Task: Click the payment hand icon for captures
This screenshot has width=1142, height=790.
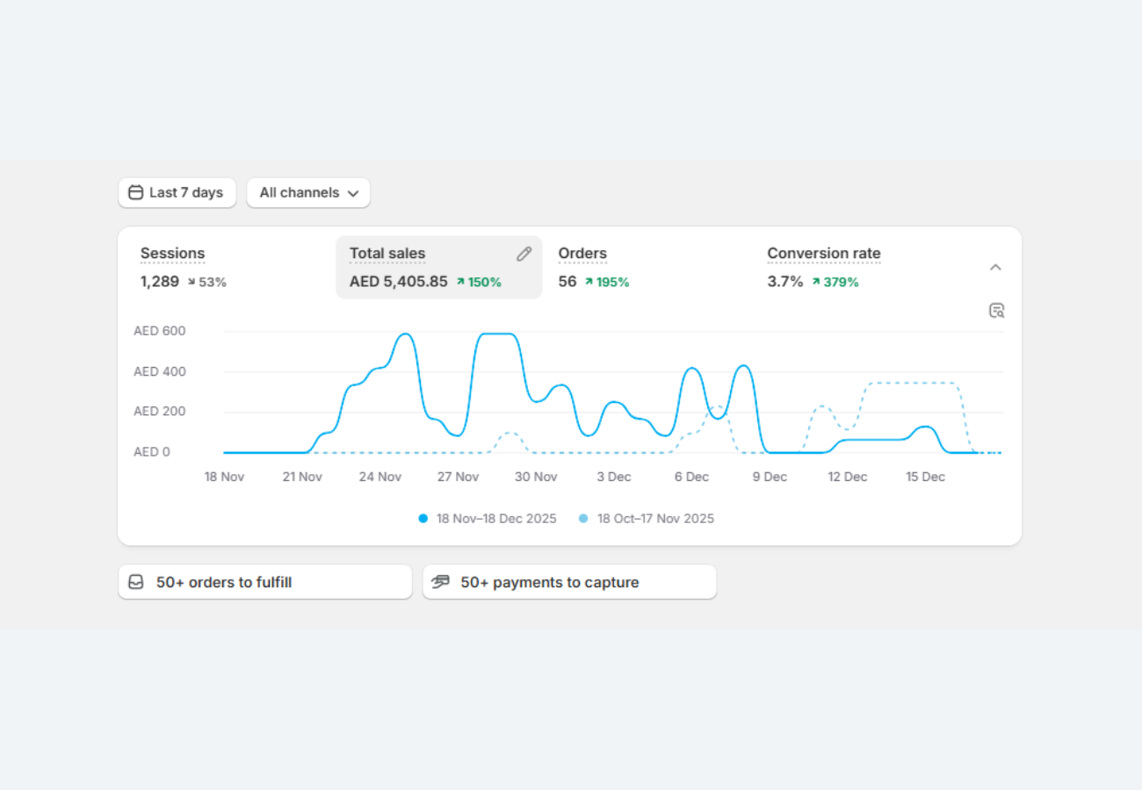Action: click(441, 582)
